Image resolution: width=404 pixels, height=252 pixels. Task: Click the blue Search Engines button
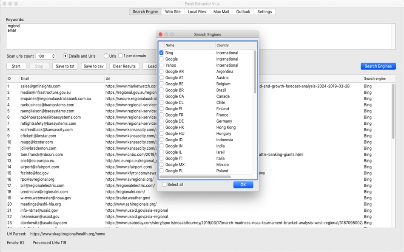click(378, 66)
